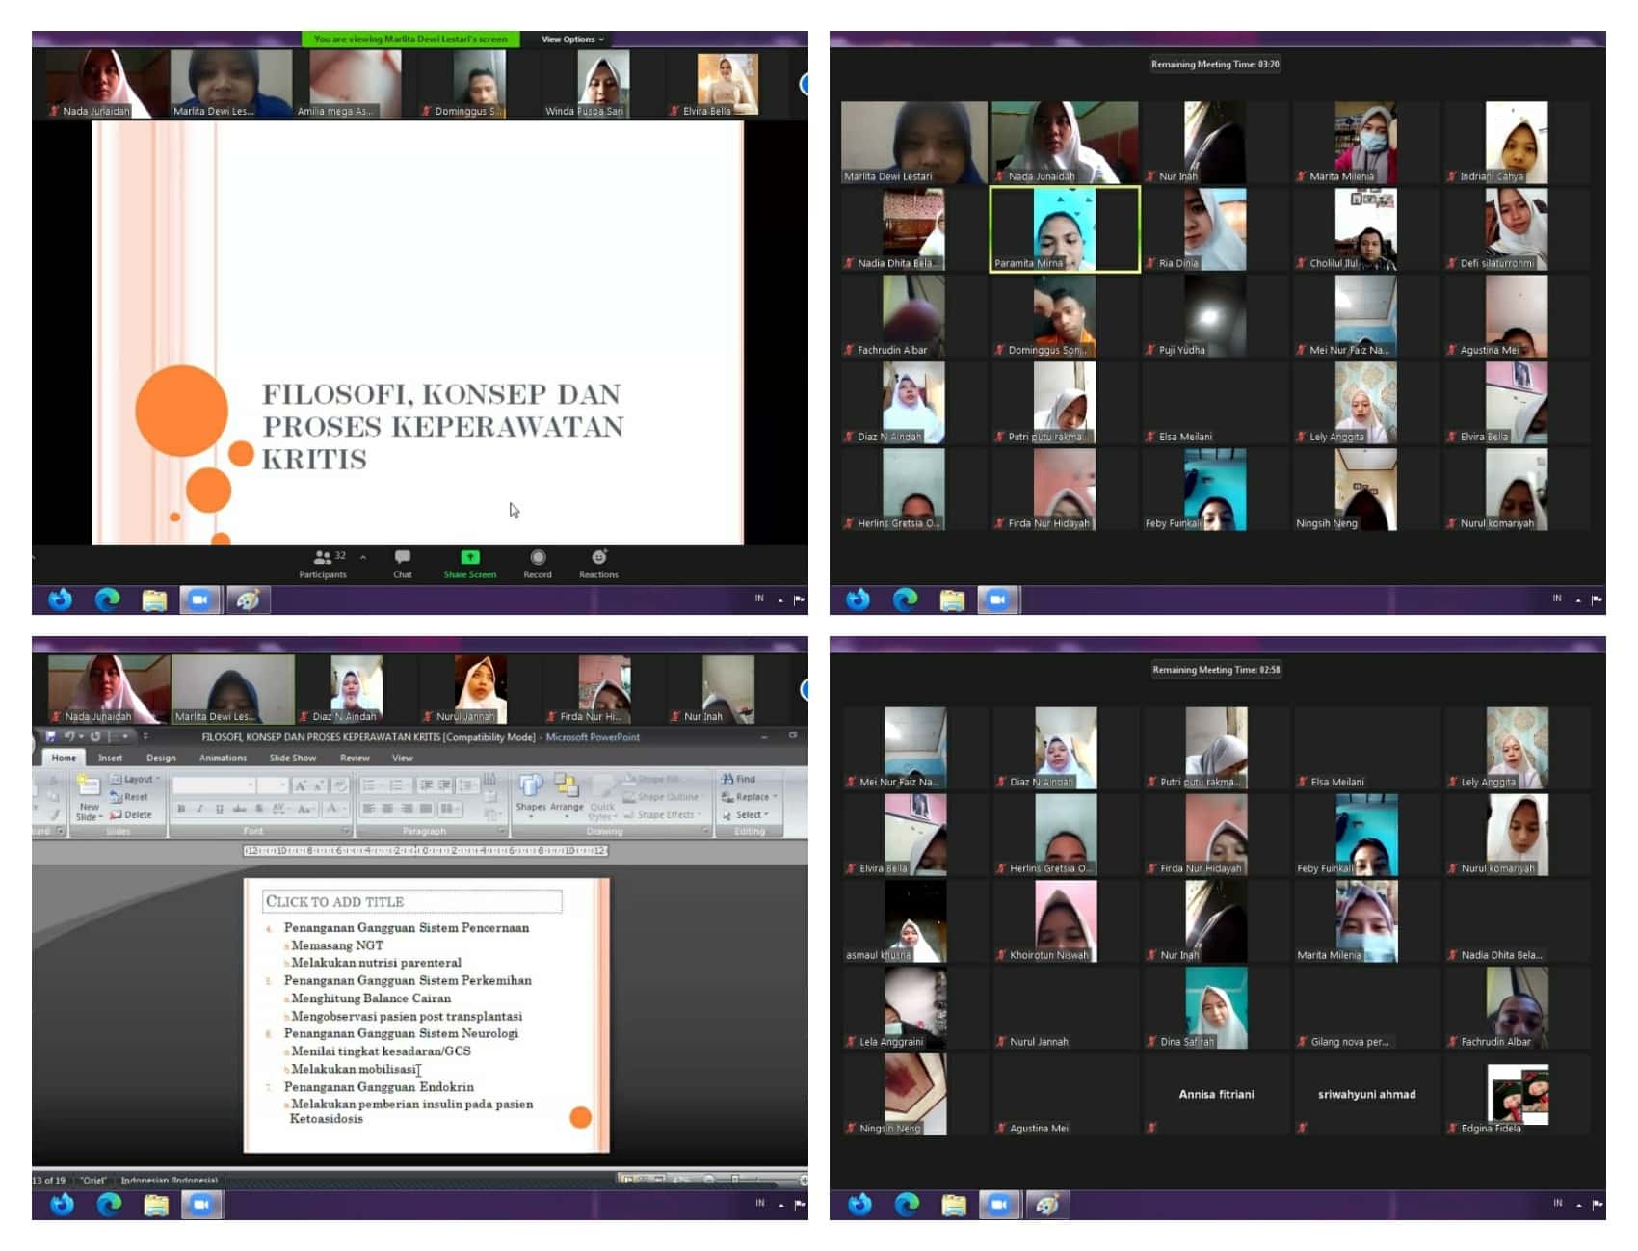This screenshot has height=1251, width=1638.
Task: Open the Layout dropdown in Slides group
Action: [137, 779]
